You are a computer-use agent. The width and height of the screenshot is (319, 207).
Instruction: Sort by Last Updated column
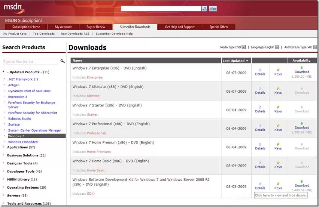(236, 61)
